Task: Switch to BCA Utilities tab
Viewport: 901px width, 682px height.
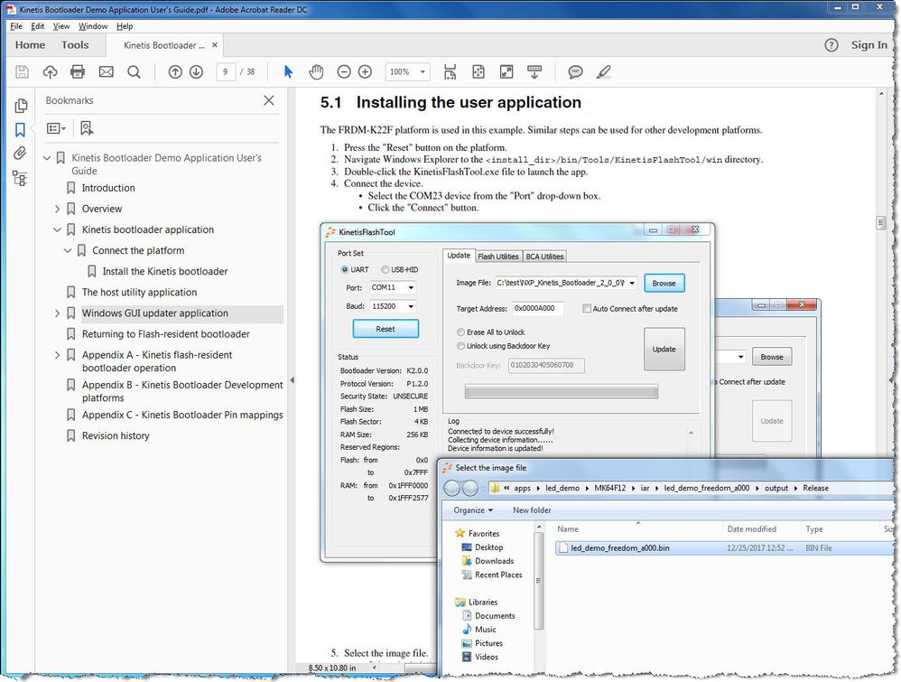Action: (x=544, y=257)
